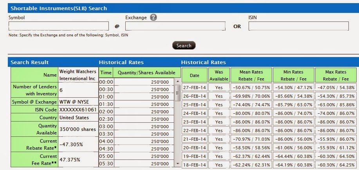
Task: Click the United States country value
Action: coord(78,118)
